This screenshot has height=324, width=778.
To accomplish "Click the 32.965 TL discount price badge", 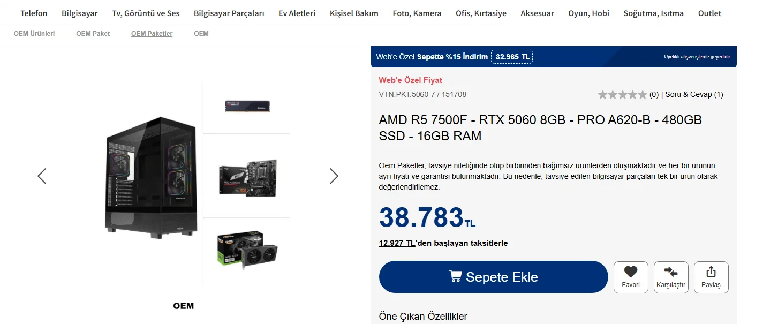I will click(512, 57).
